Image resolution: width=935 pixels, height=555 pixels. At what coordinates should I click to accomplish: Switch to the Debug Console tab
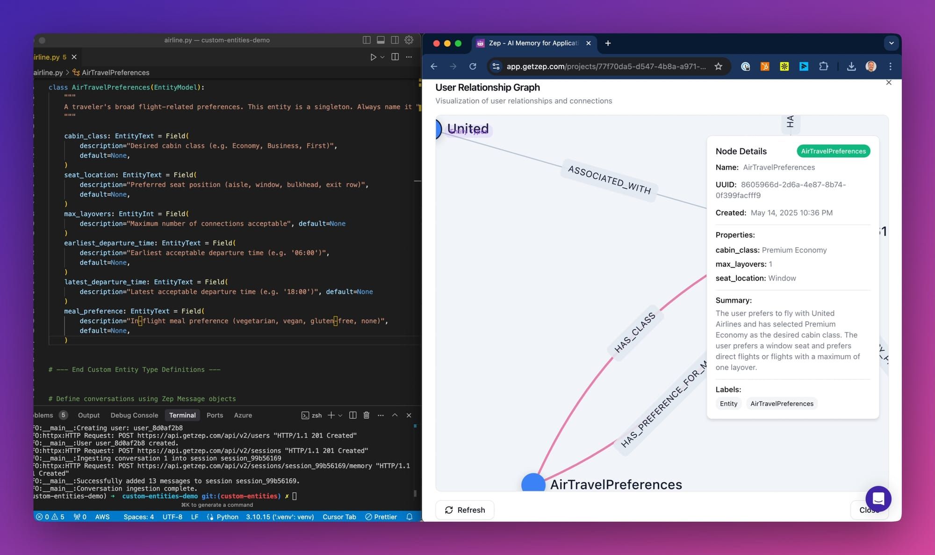[134, 415]
